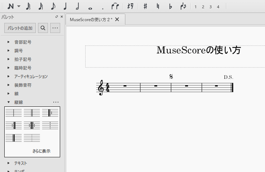Select half note duration
Image resolution: width=265 pixels, height=172 pixels.
(x=78, y=6)
